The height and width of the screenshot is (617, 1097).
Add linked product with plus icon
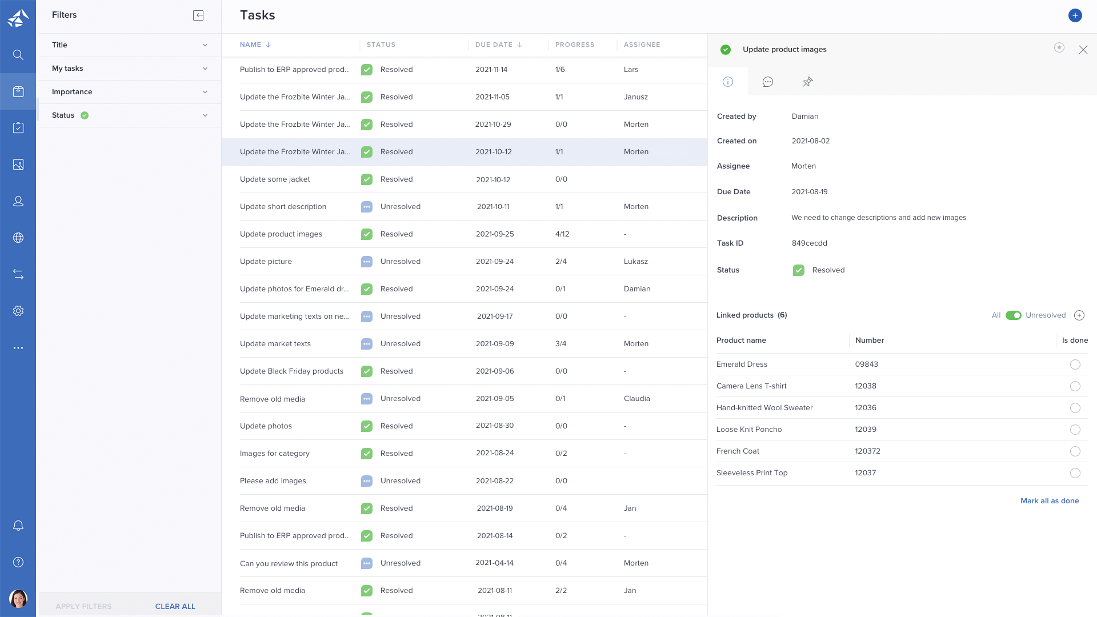1079,315
